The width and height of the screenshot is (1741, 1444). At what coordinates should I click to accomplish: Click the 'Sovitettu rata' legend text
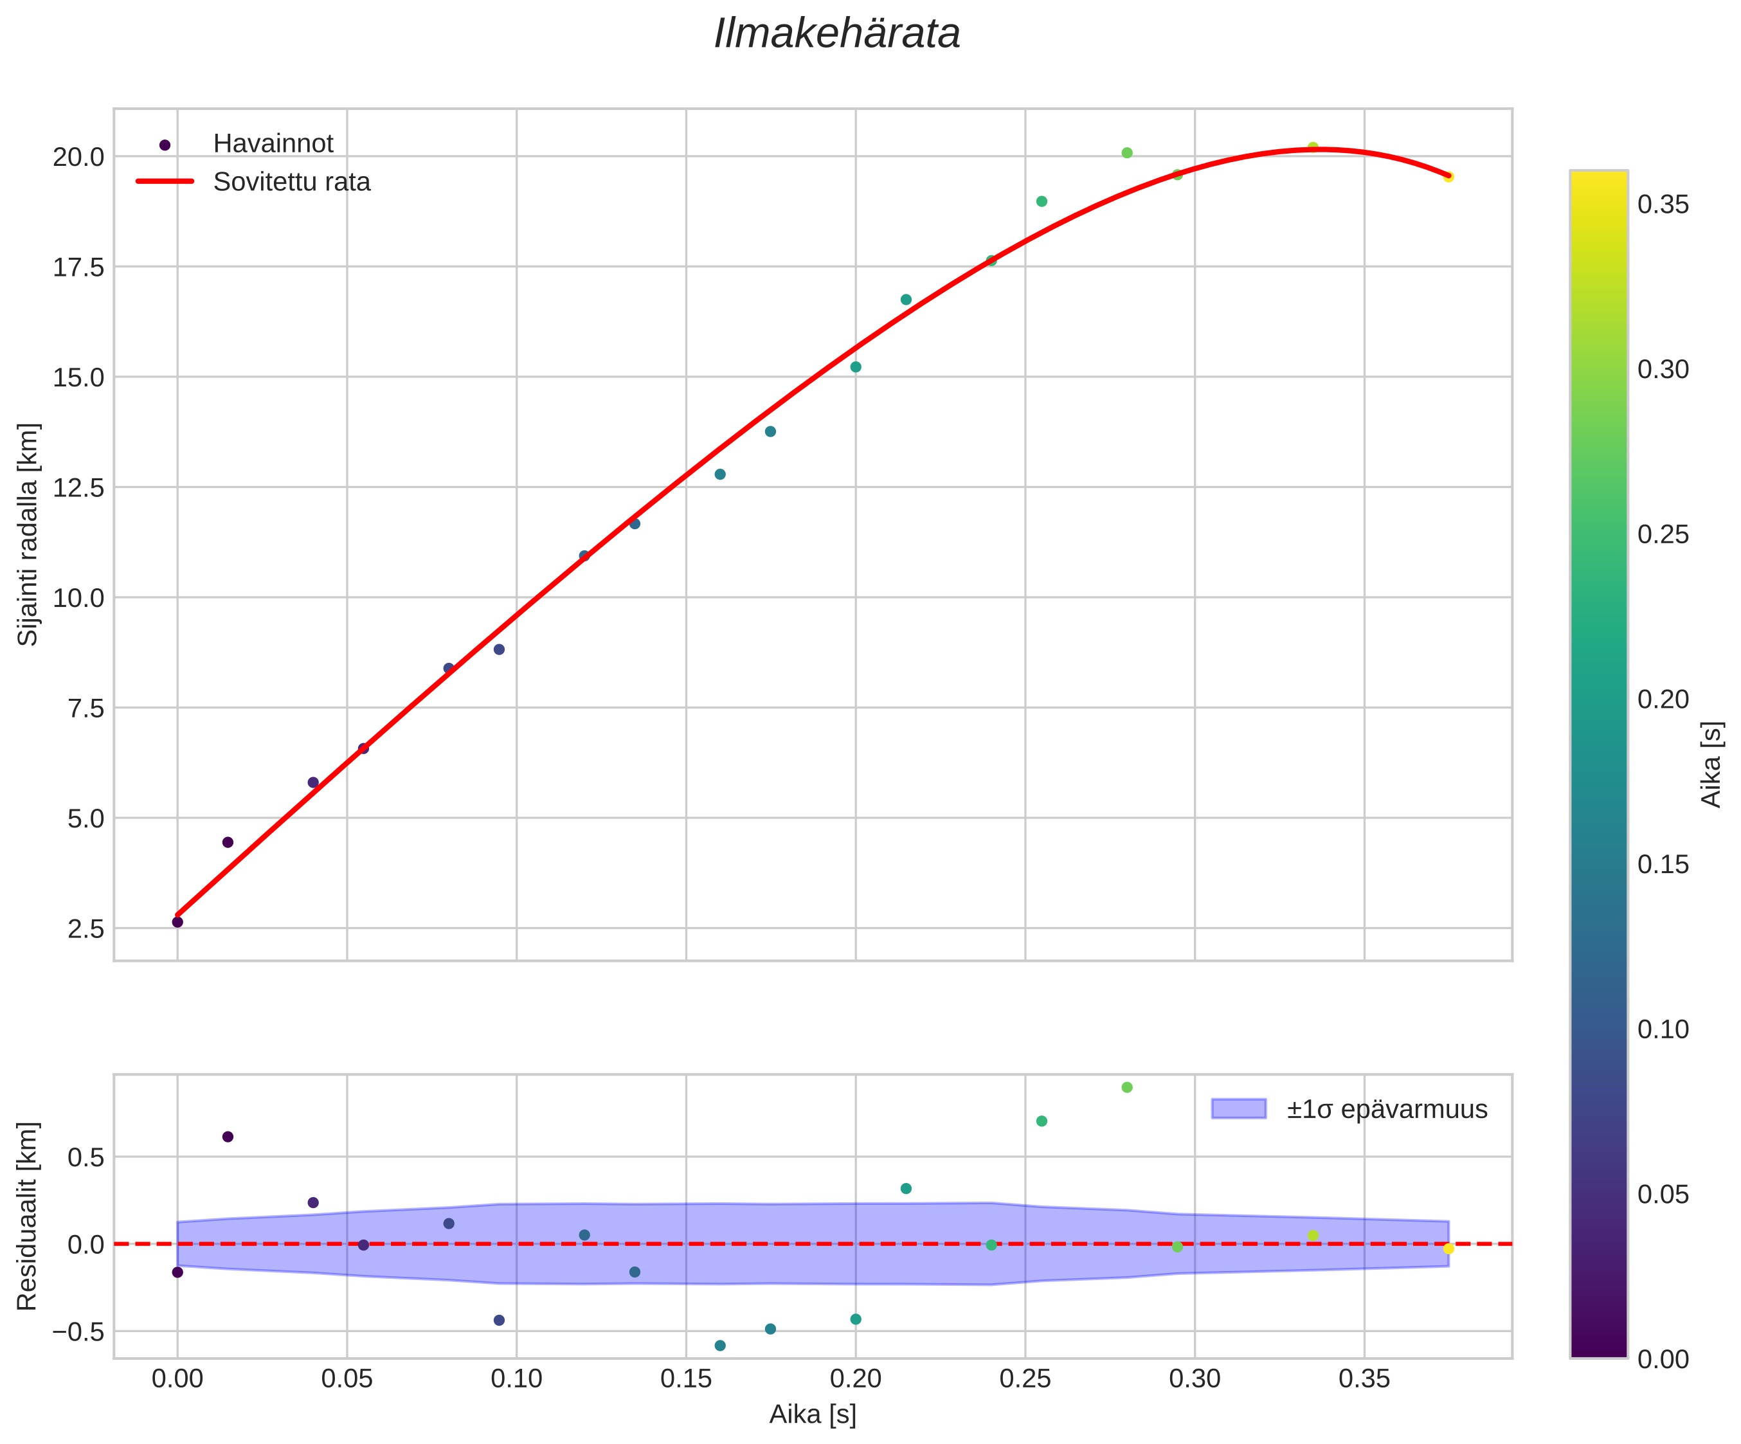291,183
